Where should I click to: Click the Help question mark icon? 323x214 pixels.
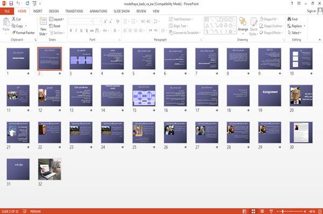[x=292, y=4]
